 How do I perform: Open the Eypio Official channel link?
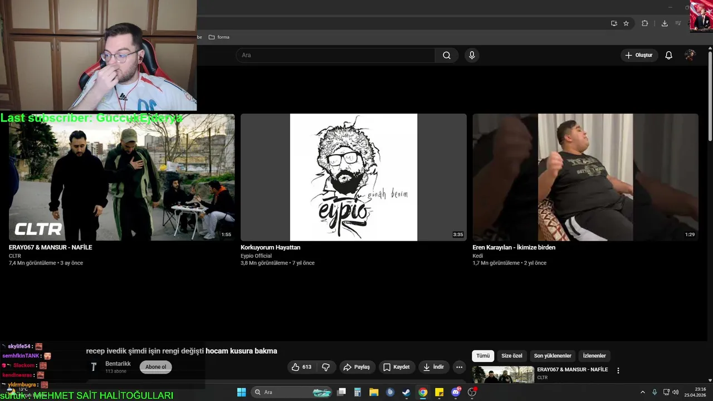[x=256, y=256]
